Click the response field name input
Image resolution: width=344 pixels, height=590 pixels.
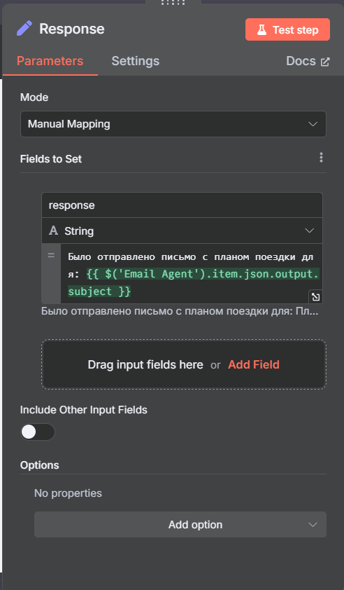[182, 205]
